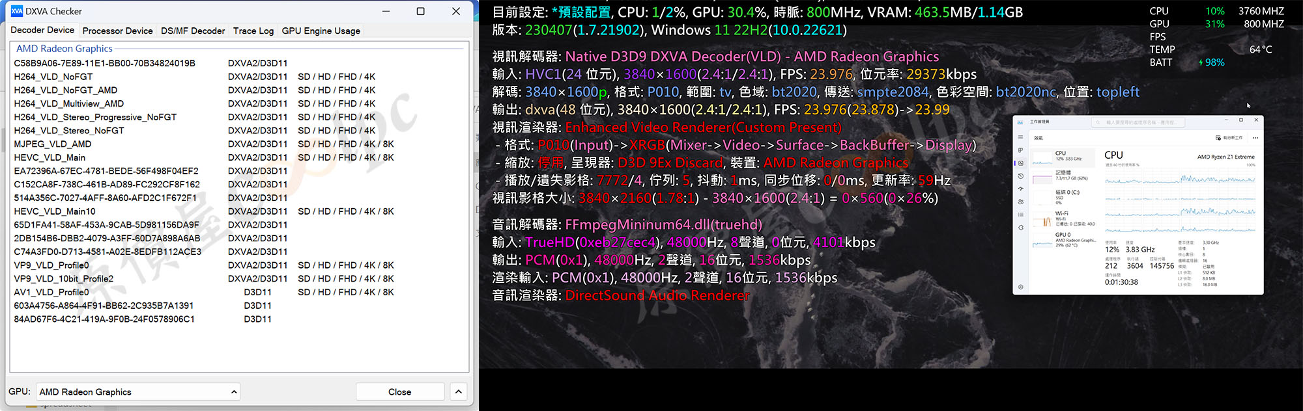Click Run new task button in Task Manager

1229,138
